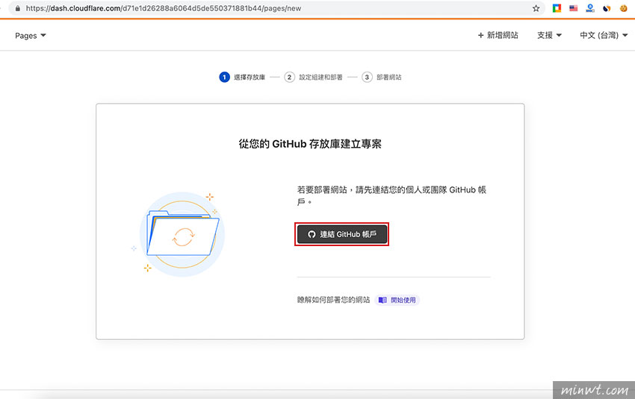This screenshot has width=635, height=399.
Task: Select step 3 部署網站 indicator
Action: point(382,77)
